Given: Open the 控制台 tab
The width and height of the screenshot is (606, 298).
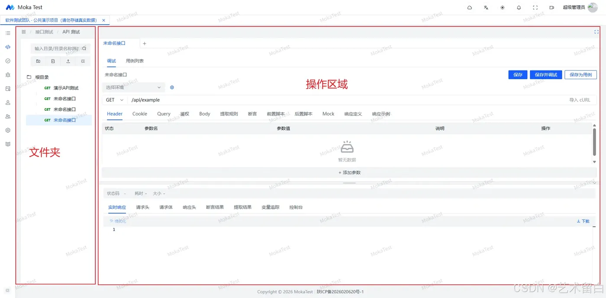Looking at the screenshot, I should [x=296, y=207].
